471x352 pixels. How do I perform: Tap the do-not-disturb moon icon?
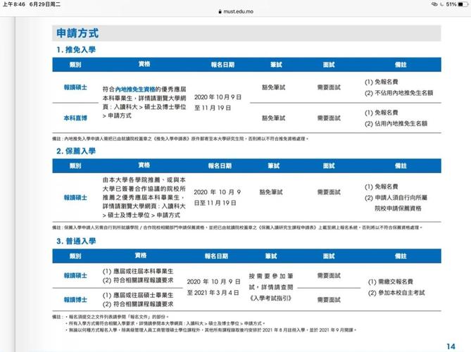tap(441, 4)
